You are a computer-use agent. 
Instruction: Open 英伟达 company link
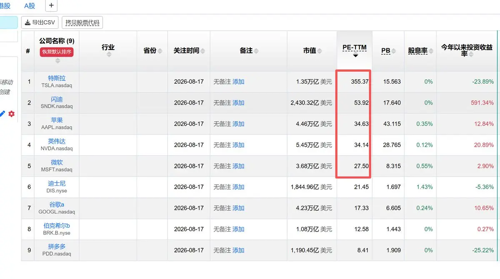coord(57,141)
